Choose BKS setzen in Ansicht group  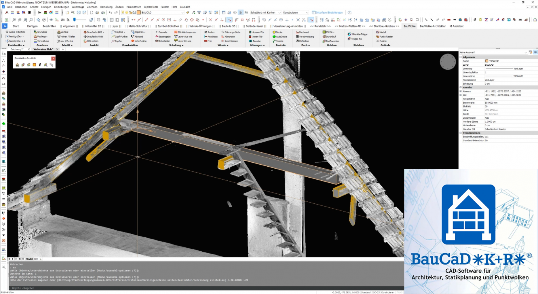coord(91,41)
